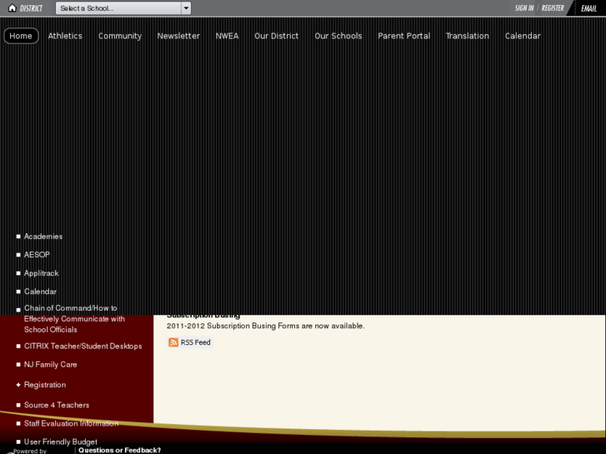This screenshot has width=606, height=454.
Task: Open the Our Schools menu
Action: 338,36
